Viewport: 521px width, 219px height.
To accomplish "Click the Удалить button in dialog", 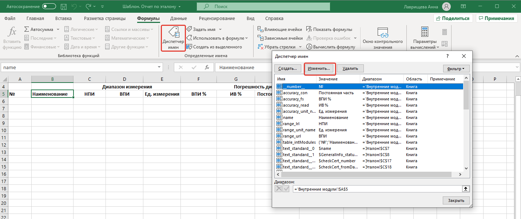I will pyautogui.click(x=350, y=68).
